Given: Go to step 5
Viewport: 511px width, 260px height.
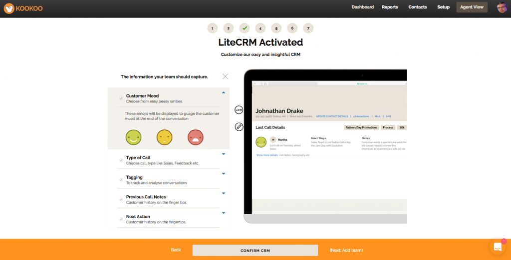Looking at the screenshot, I should tap(276, 28).
